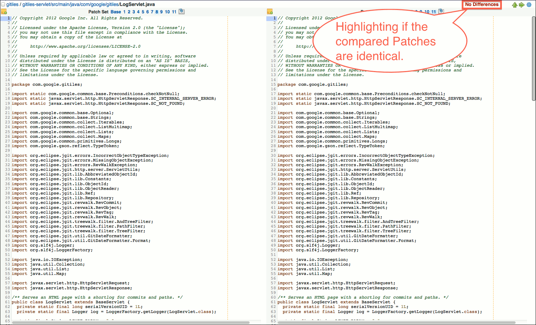Click the green up arrow to return
Screen dimensions: 536x325
(x=515, y=5)
